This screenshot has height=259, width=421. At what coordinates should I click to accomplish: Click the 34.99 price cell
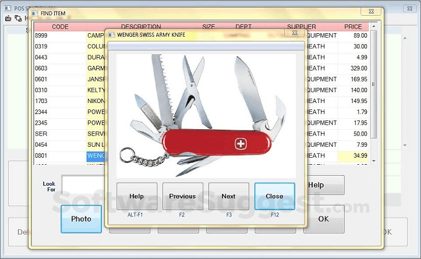353,155
